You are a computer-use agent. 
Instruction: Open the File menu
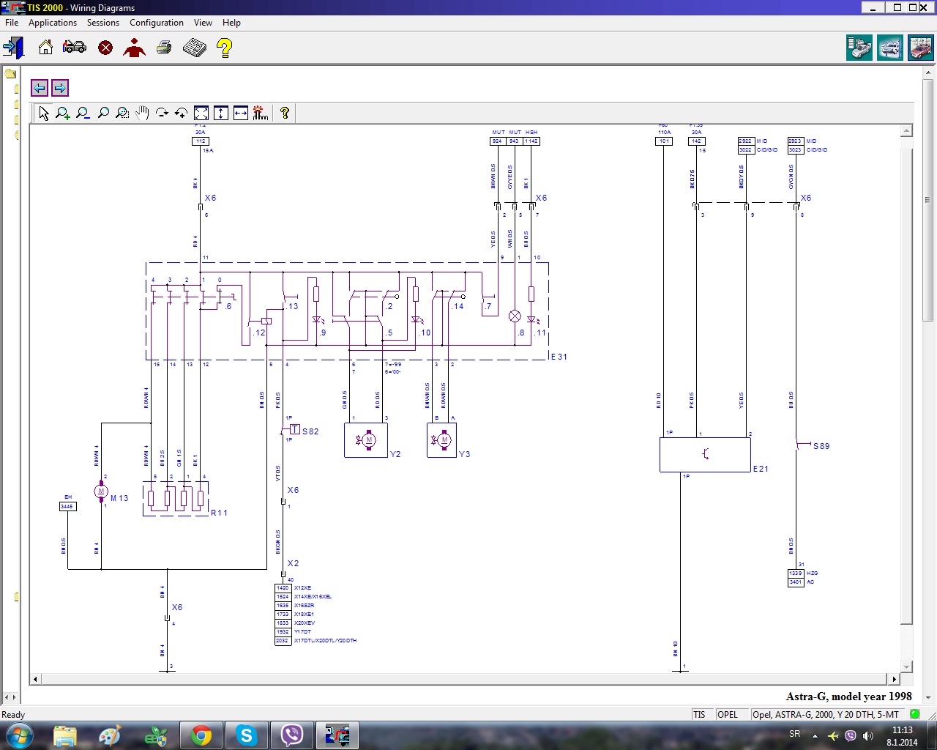click(x=12, y=23)
